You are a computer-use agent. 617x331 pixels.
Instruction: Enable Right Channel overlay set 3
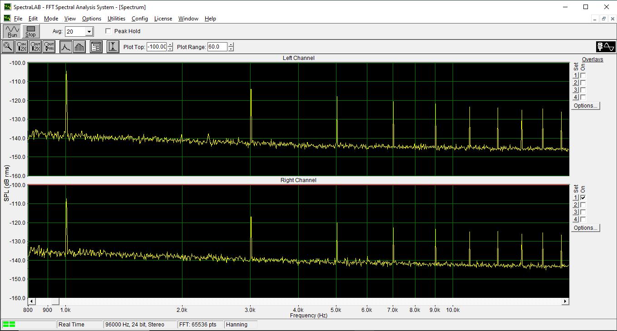point(583,212)
